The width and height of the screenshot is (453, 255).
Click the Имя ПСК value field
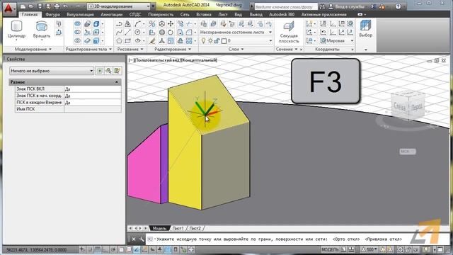tap(93, 109)
